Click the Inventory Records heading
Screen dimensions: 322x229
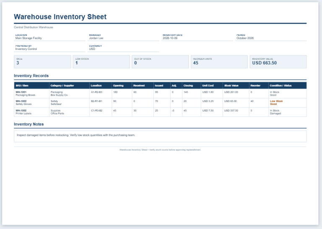pos(31,76)
